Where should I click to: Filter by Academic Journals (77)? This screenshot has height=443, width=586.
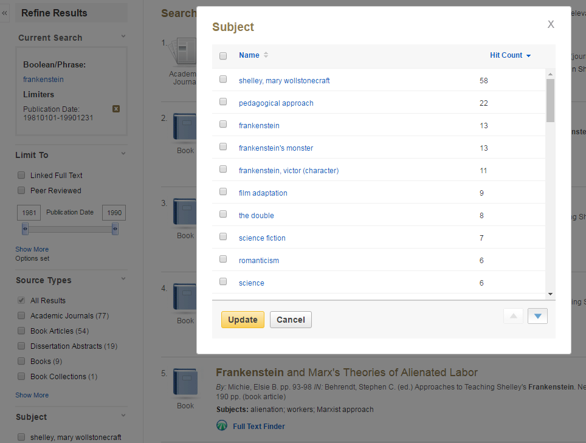click(21, 315)
